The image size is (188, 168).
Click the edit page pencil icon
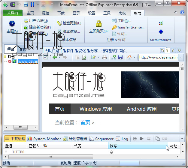tap(93, 57)
